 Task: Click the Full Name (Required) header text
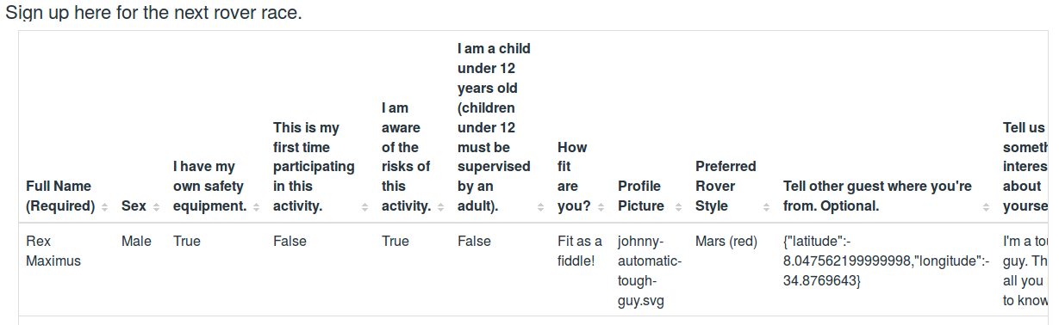click(x=60, y=196)
